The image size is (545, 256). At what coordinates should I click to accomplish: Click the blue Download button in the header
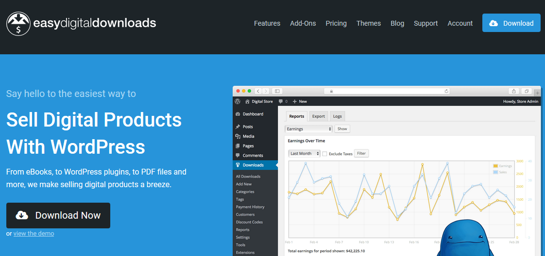coord(511,23)
